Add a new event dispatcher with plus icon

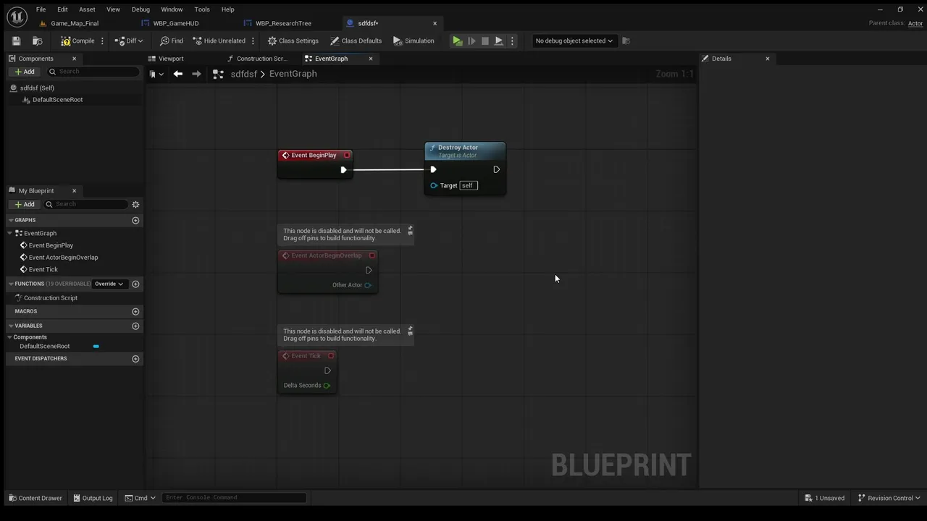point(135,359)
